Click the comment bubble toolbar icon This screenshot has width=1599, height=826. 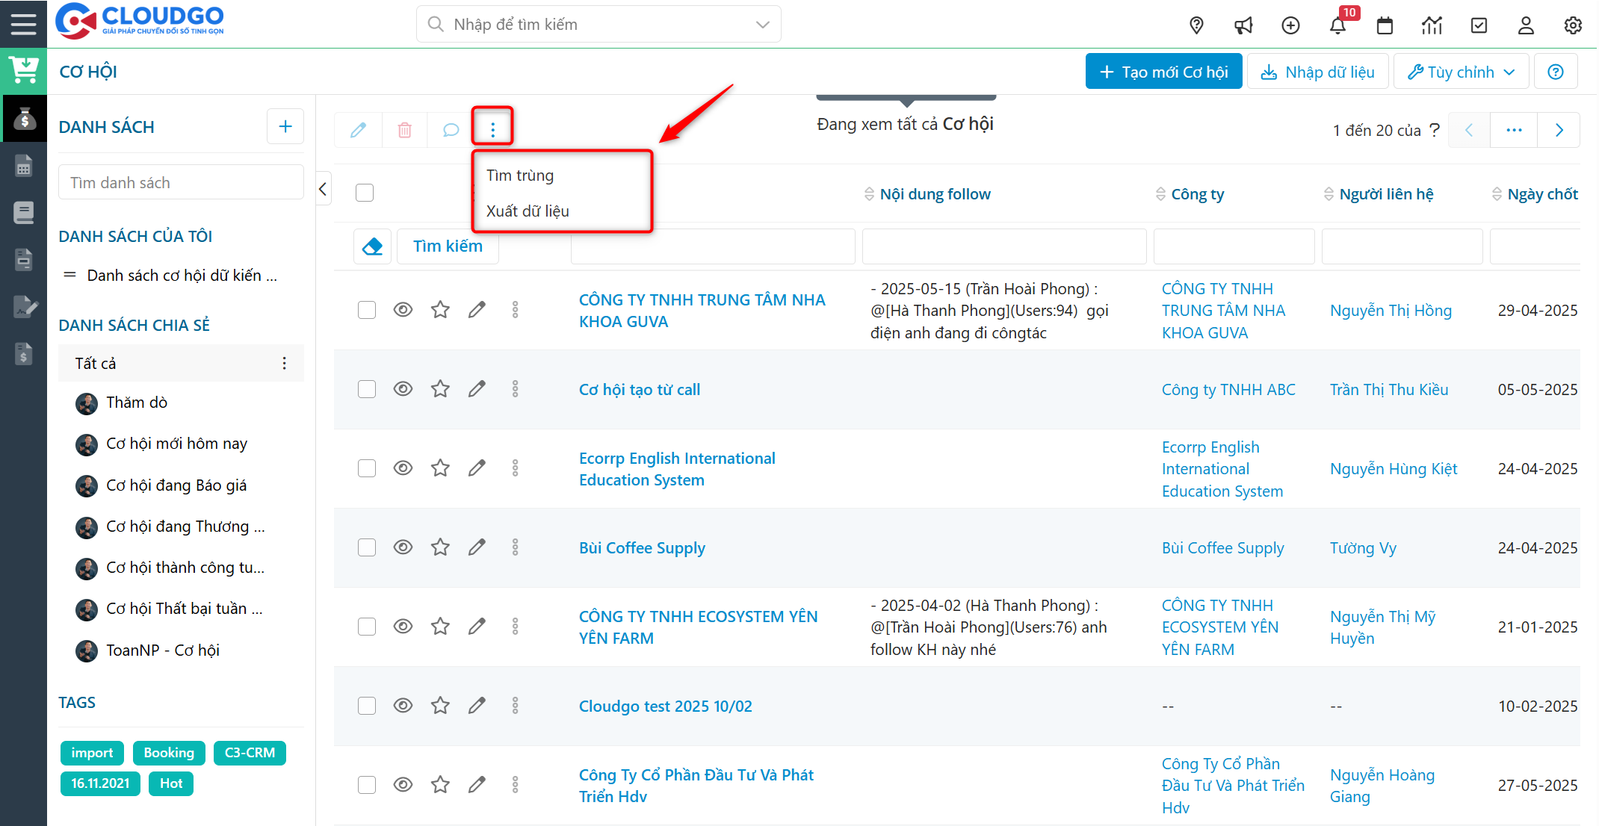[451, 130]
